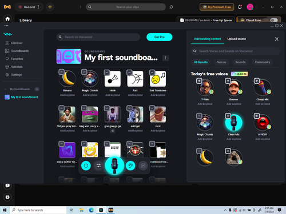The height and width of the screenshot is (214, 286).
Task: Add keybind for T-Pain voice
Action: click(x=205, y=104)
